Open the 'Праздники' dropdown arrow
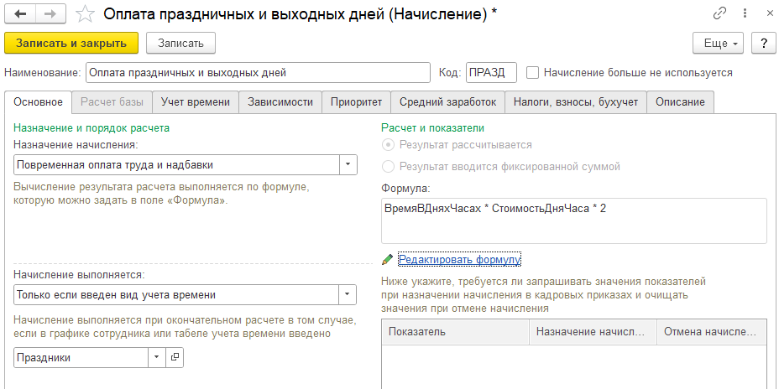This screenshot has height=389, width=779. pos(157,357)
